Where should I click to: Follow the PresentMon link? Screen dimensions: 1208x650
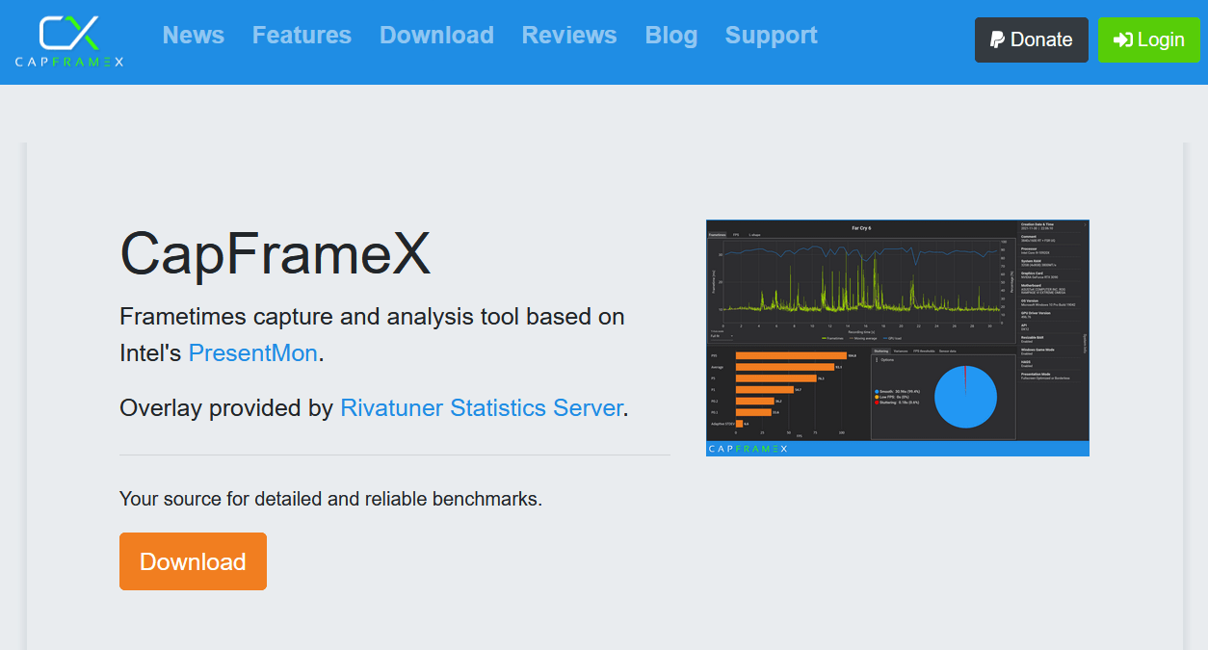coord(253,353)
